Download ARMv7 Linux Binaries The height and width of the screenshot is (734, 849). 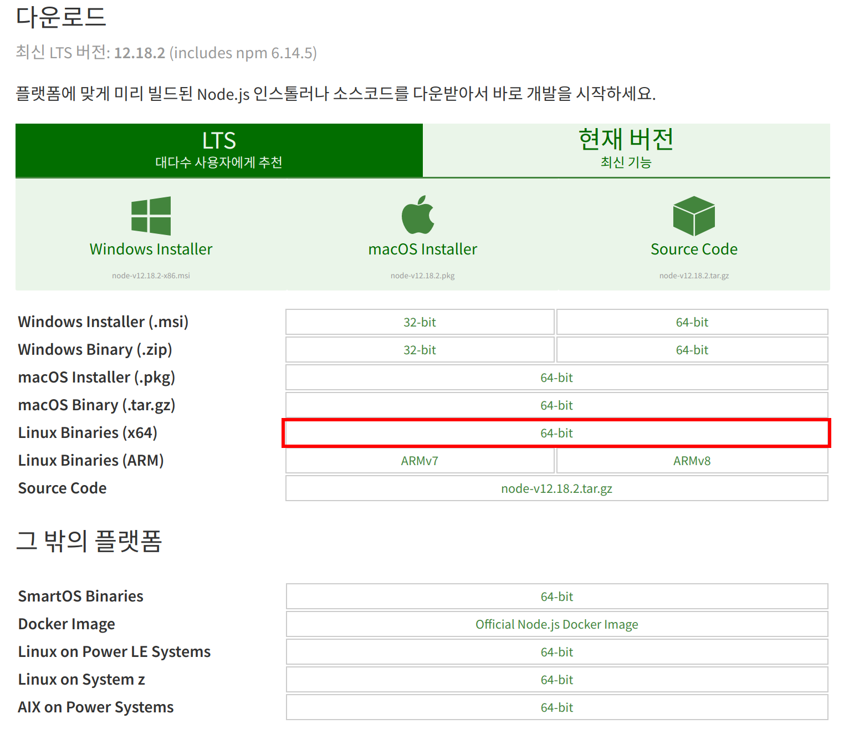420,461
